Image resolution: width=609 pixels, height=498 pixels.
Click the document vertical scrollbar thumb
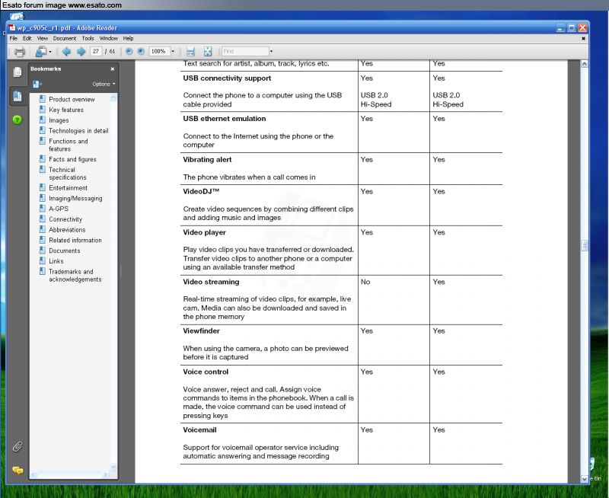tap(585, 245)
